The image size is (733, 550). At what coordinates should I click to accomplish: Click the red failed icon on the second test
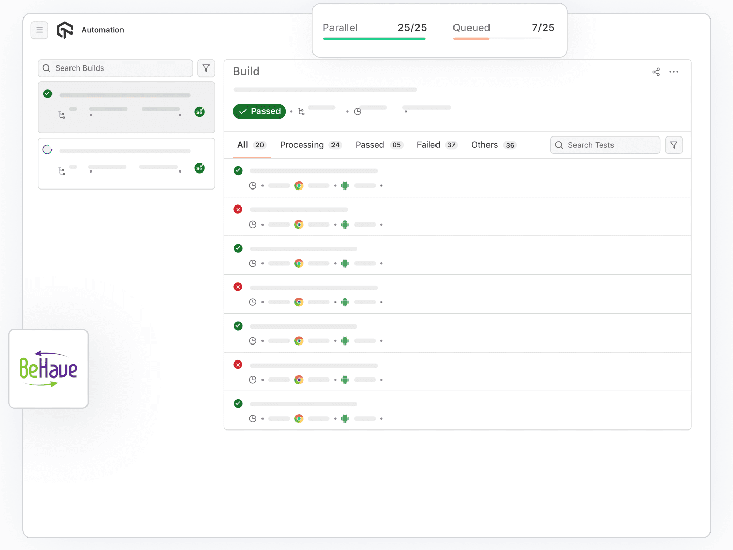238,209
